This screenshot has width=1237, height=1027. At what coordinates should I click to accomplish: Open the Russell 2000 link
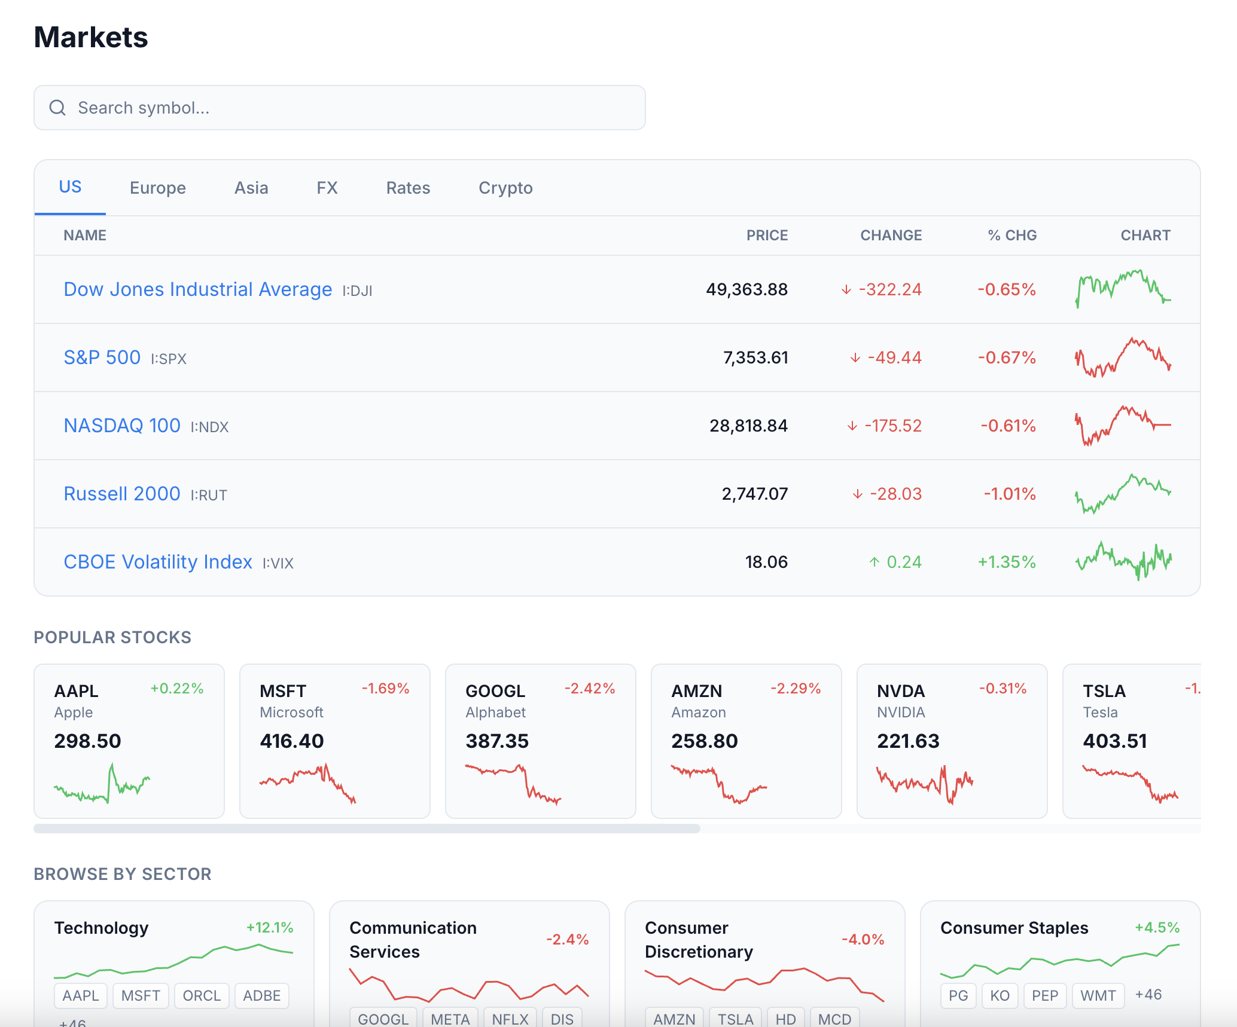pos(122,494)
